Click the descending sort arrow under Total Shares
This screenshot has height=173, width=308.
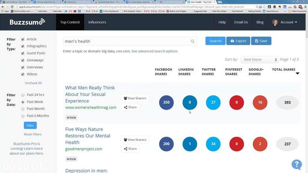297,74
